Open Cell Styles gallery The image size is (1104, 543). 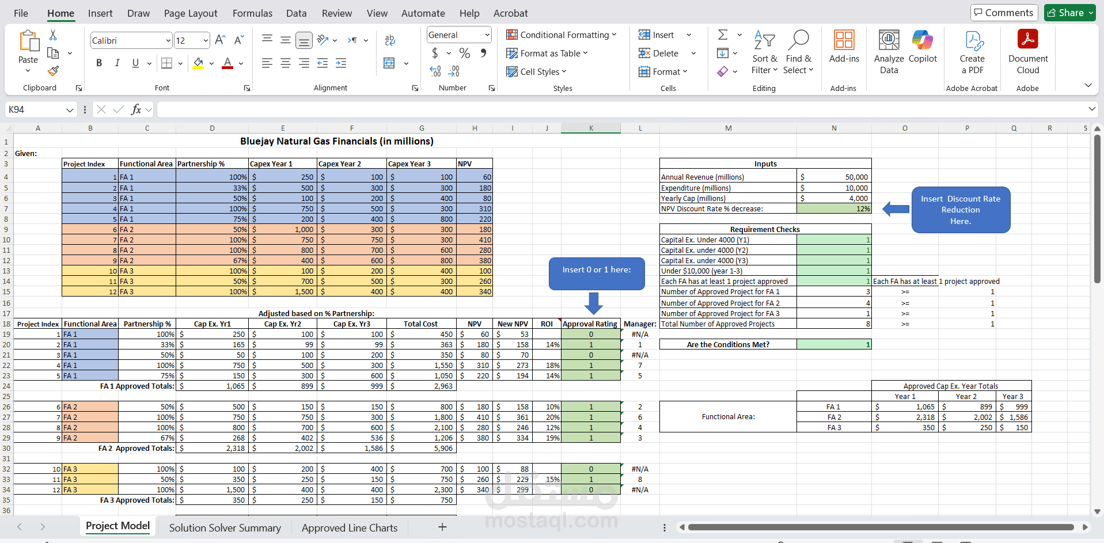click(536, 71)
